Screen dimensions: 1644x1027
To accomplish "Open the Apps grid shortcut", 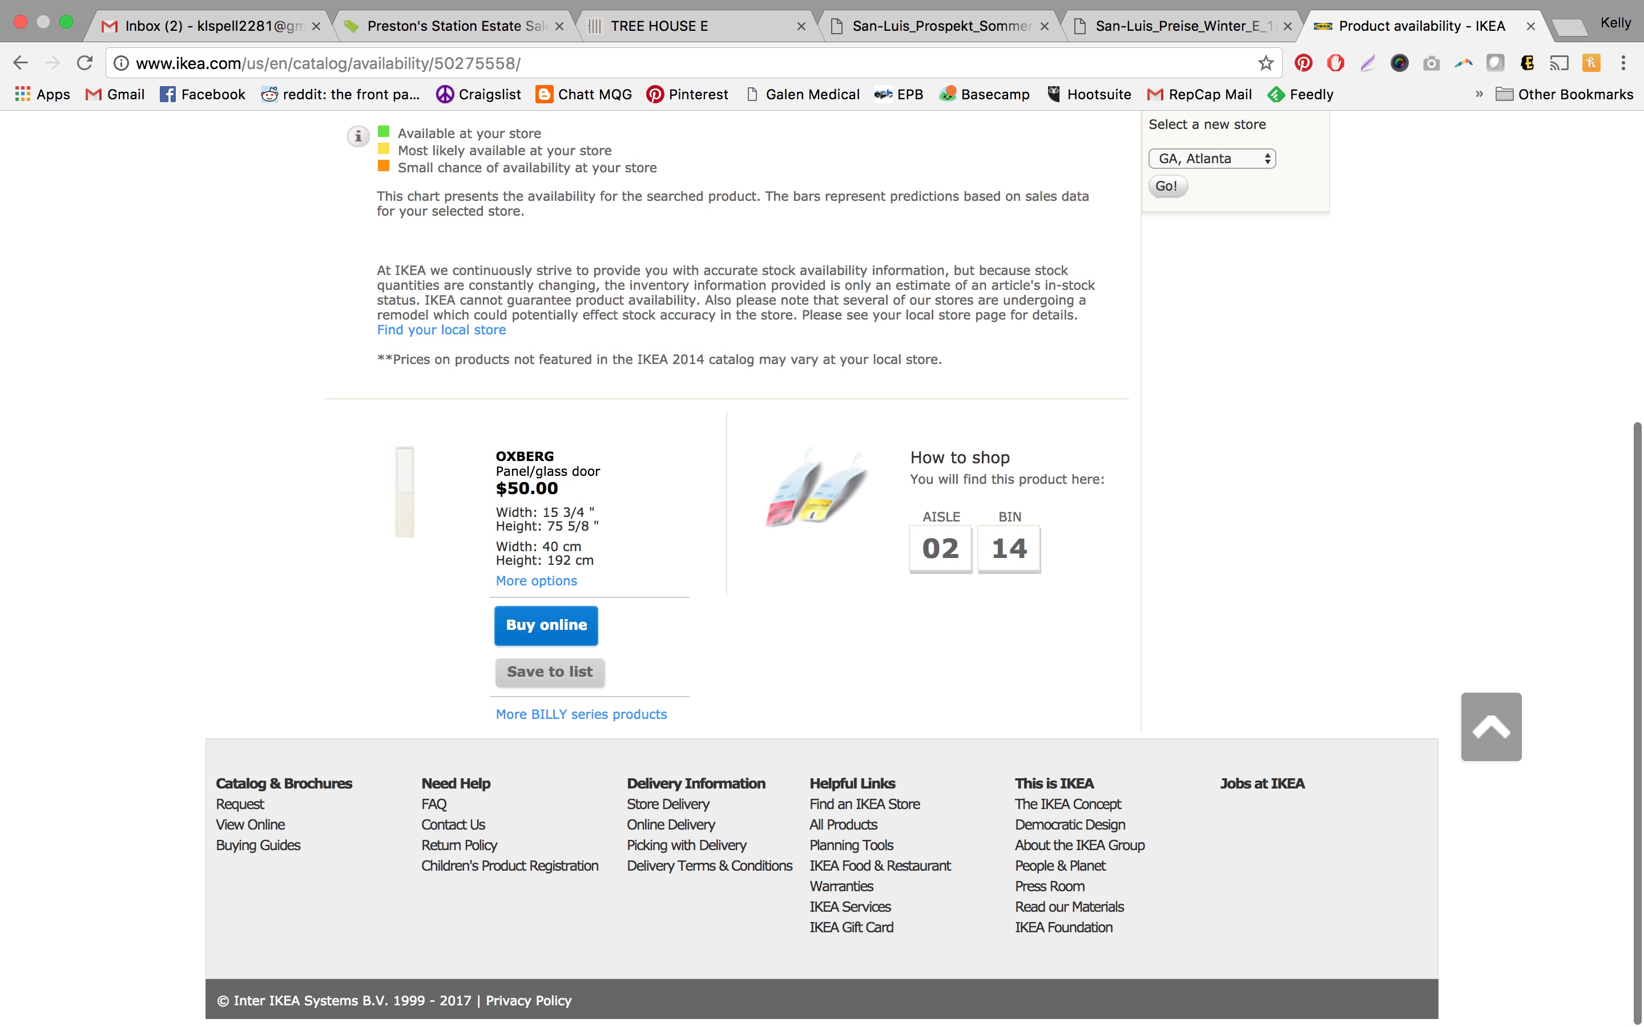I will tap(42, 94).
